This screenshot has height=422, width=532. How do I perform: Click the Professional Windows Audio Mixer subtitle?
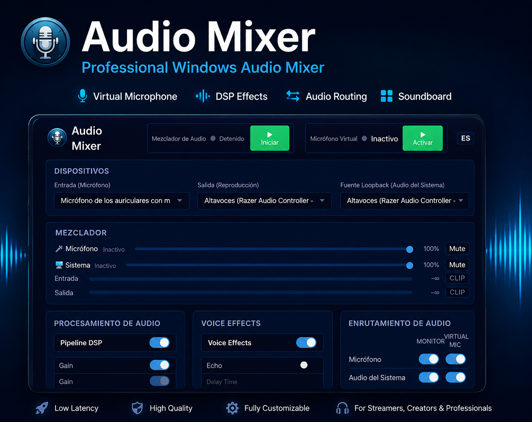coord(203,68)
